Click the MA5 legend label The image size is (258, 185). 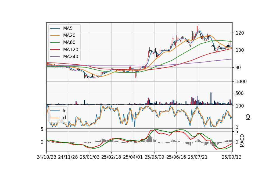68,28
